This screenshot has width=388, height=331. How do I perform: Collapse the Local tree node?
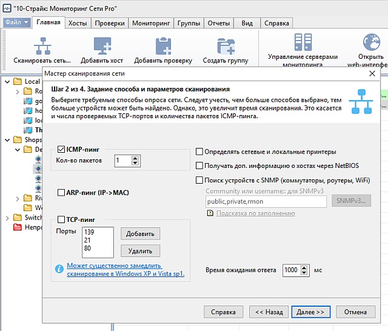pyautogui.click(x=7, y=81)
